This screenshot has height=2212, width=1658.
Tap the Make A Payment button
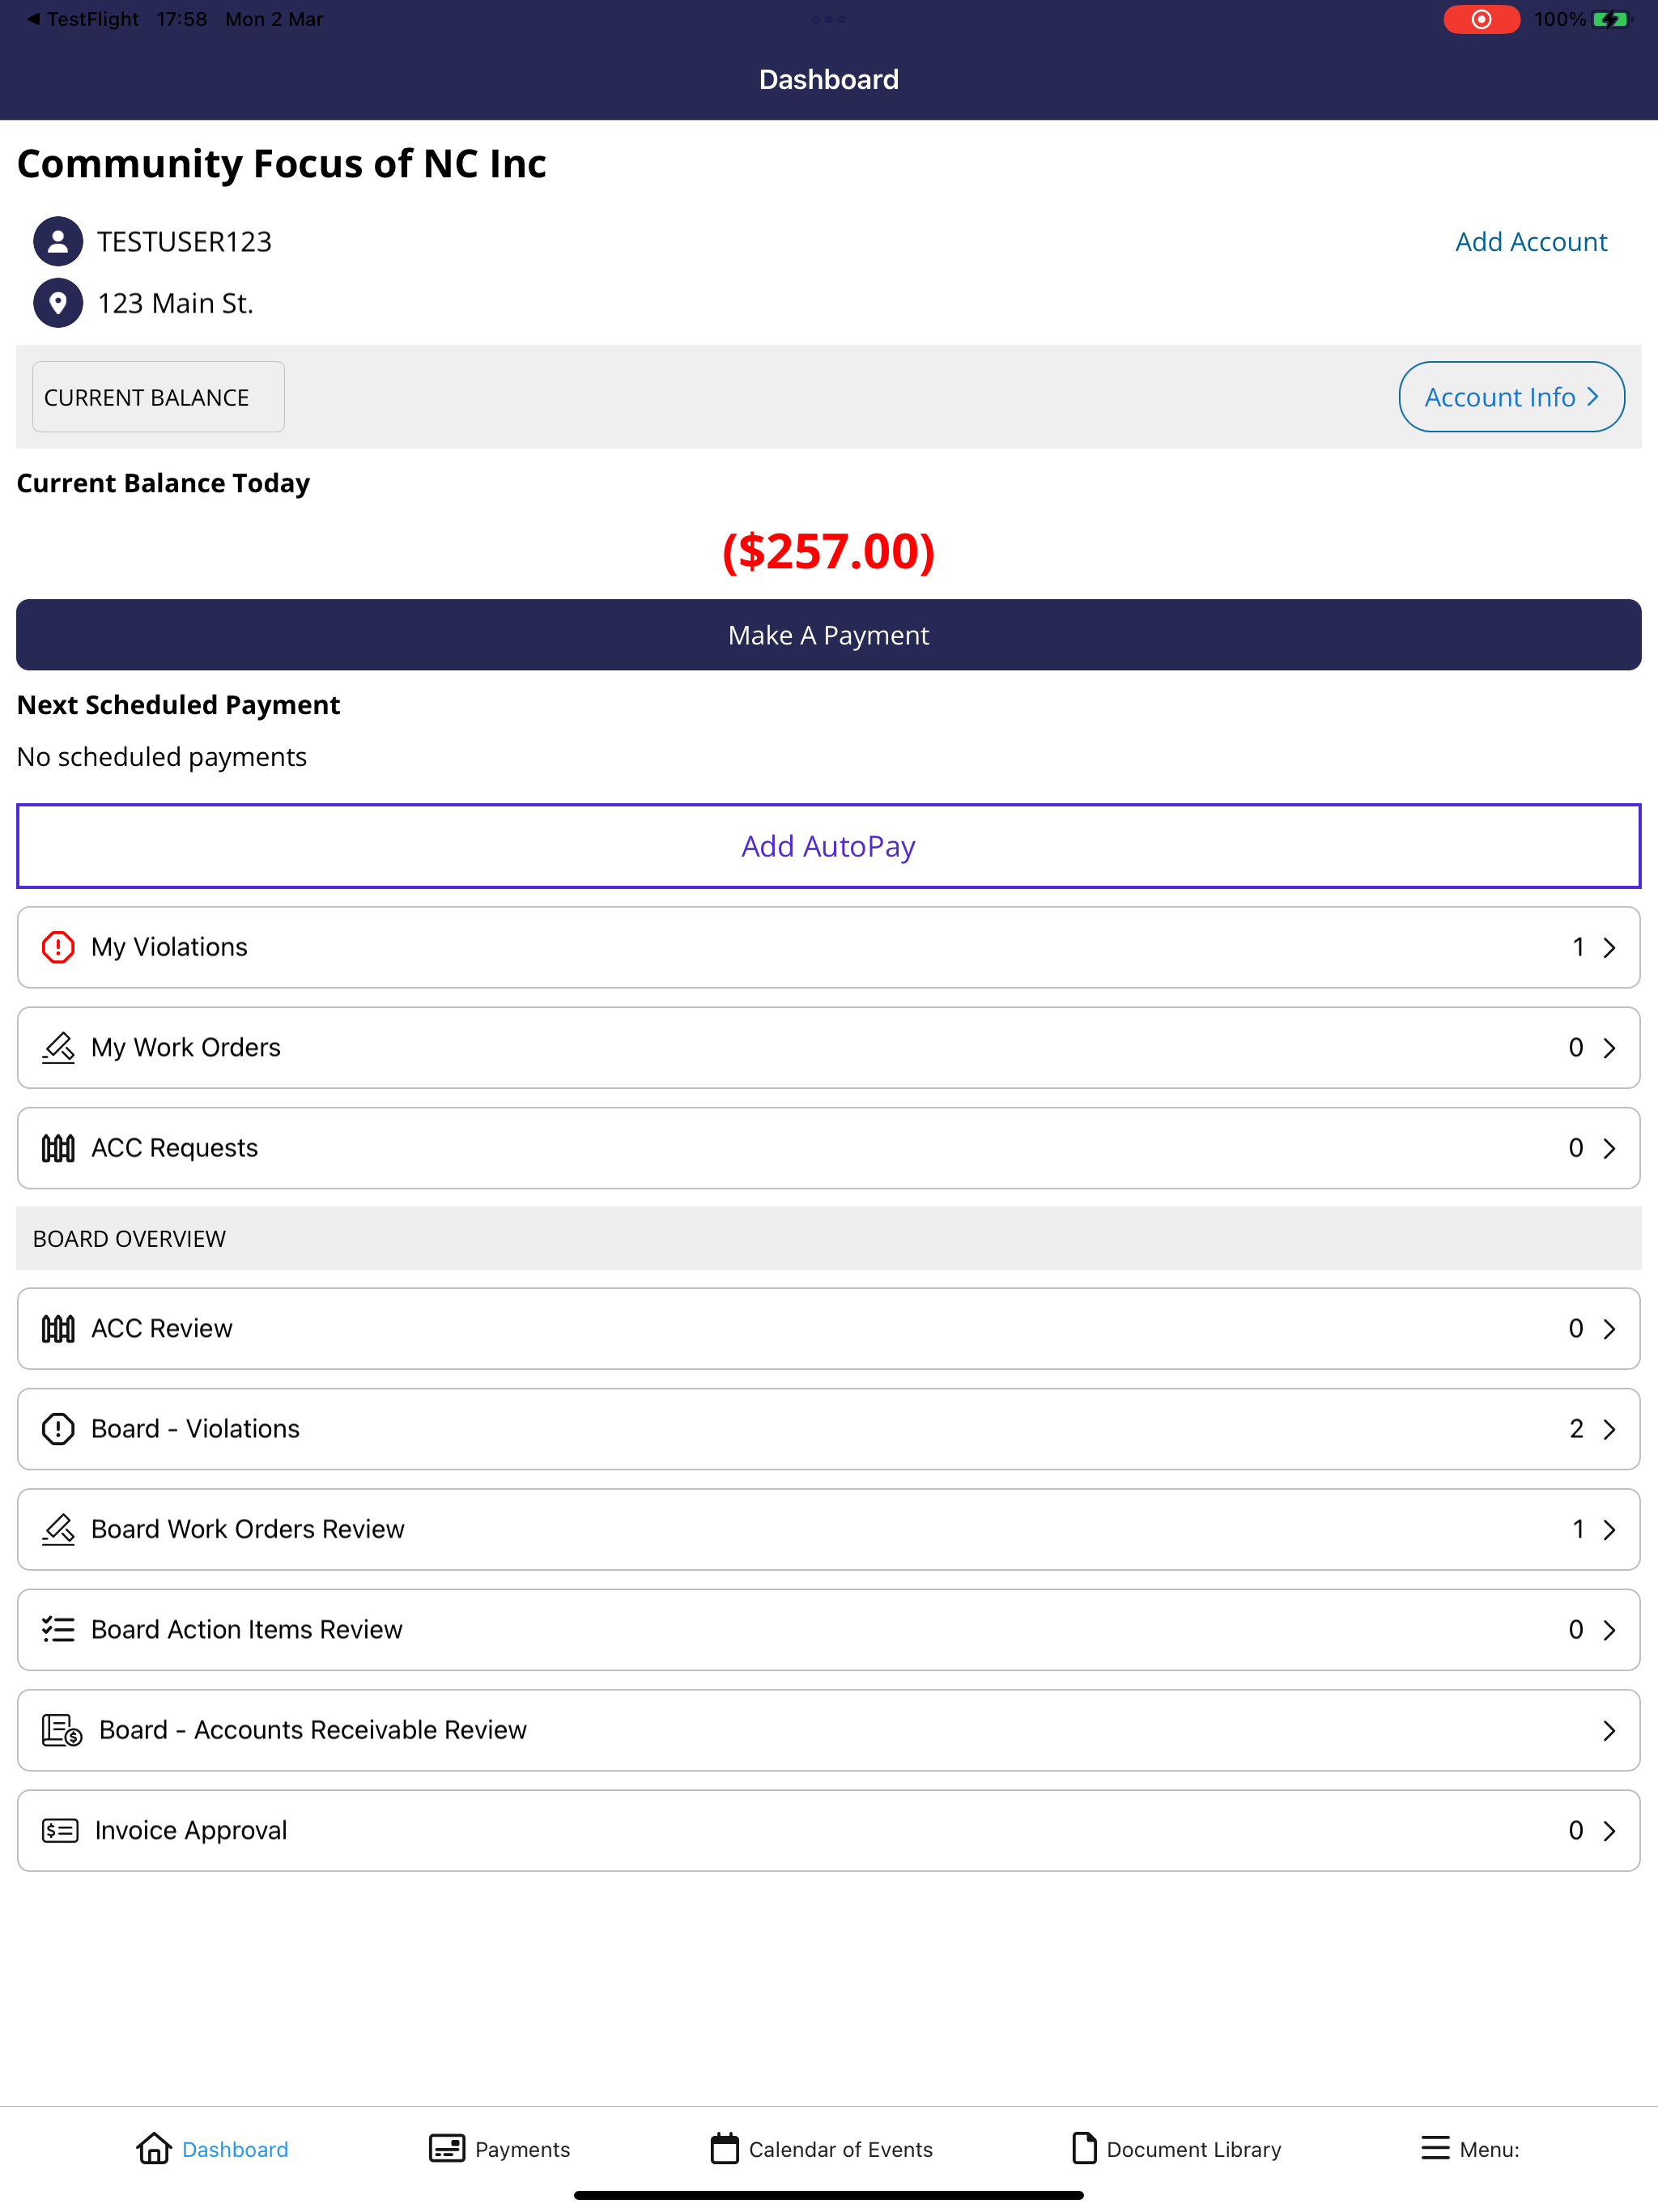[829, 635]
